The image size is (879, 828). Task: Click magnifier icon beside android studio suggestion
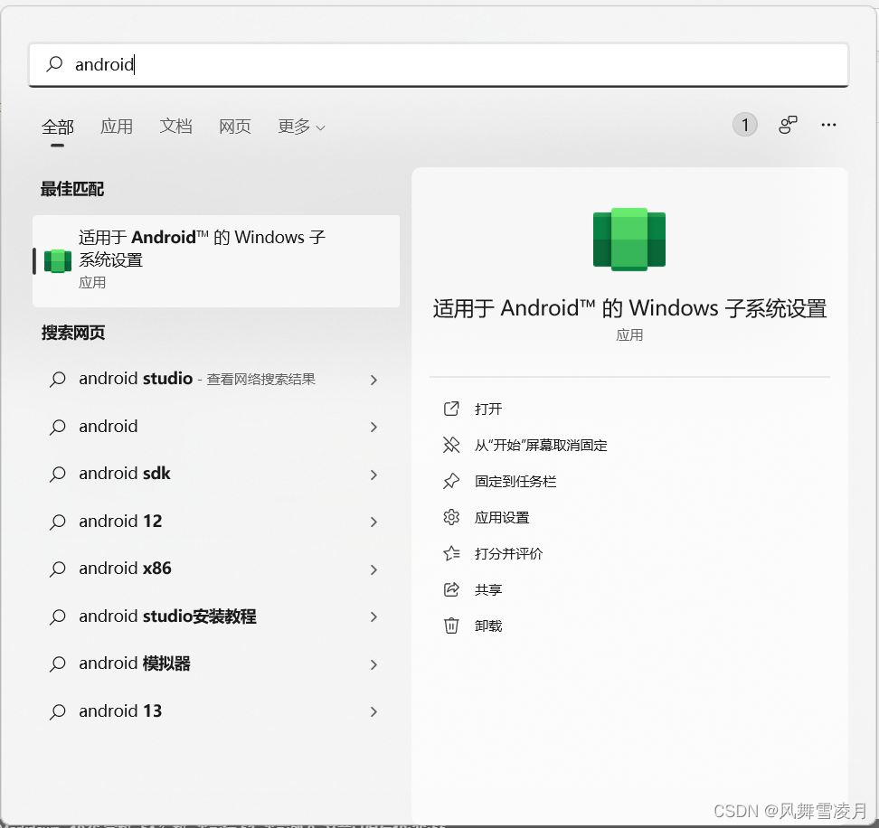coord(57,380)
